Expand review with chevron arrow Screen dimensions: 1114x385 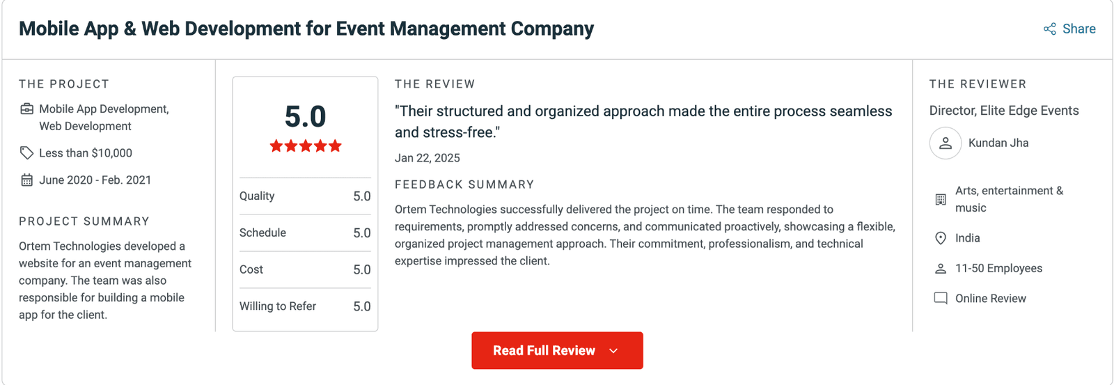[x=613, y=351]
